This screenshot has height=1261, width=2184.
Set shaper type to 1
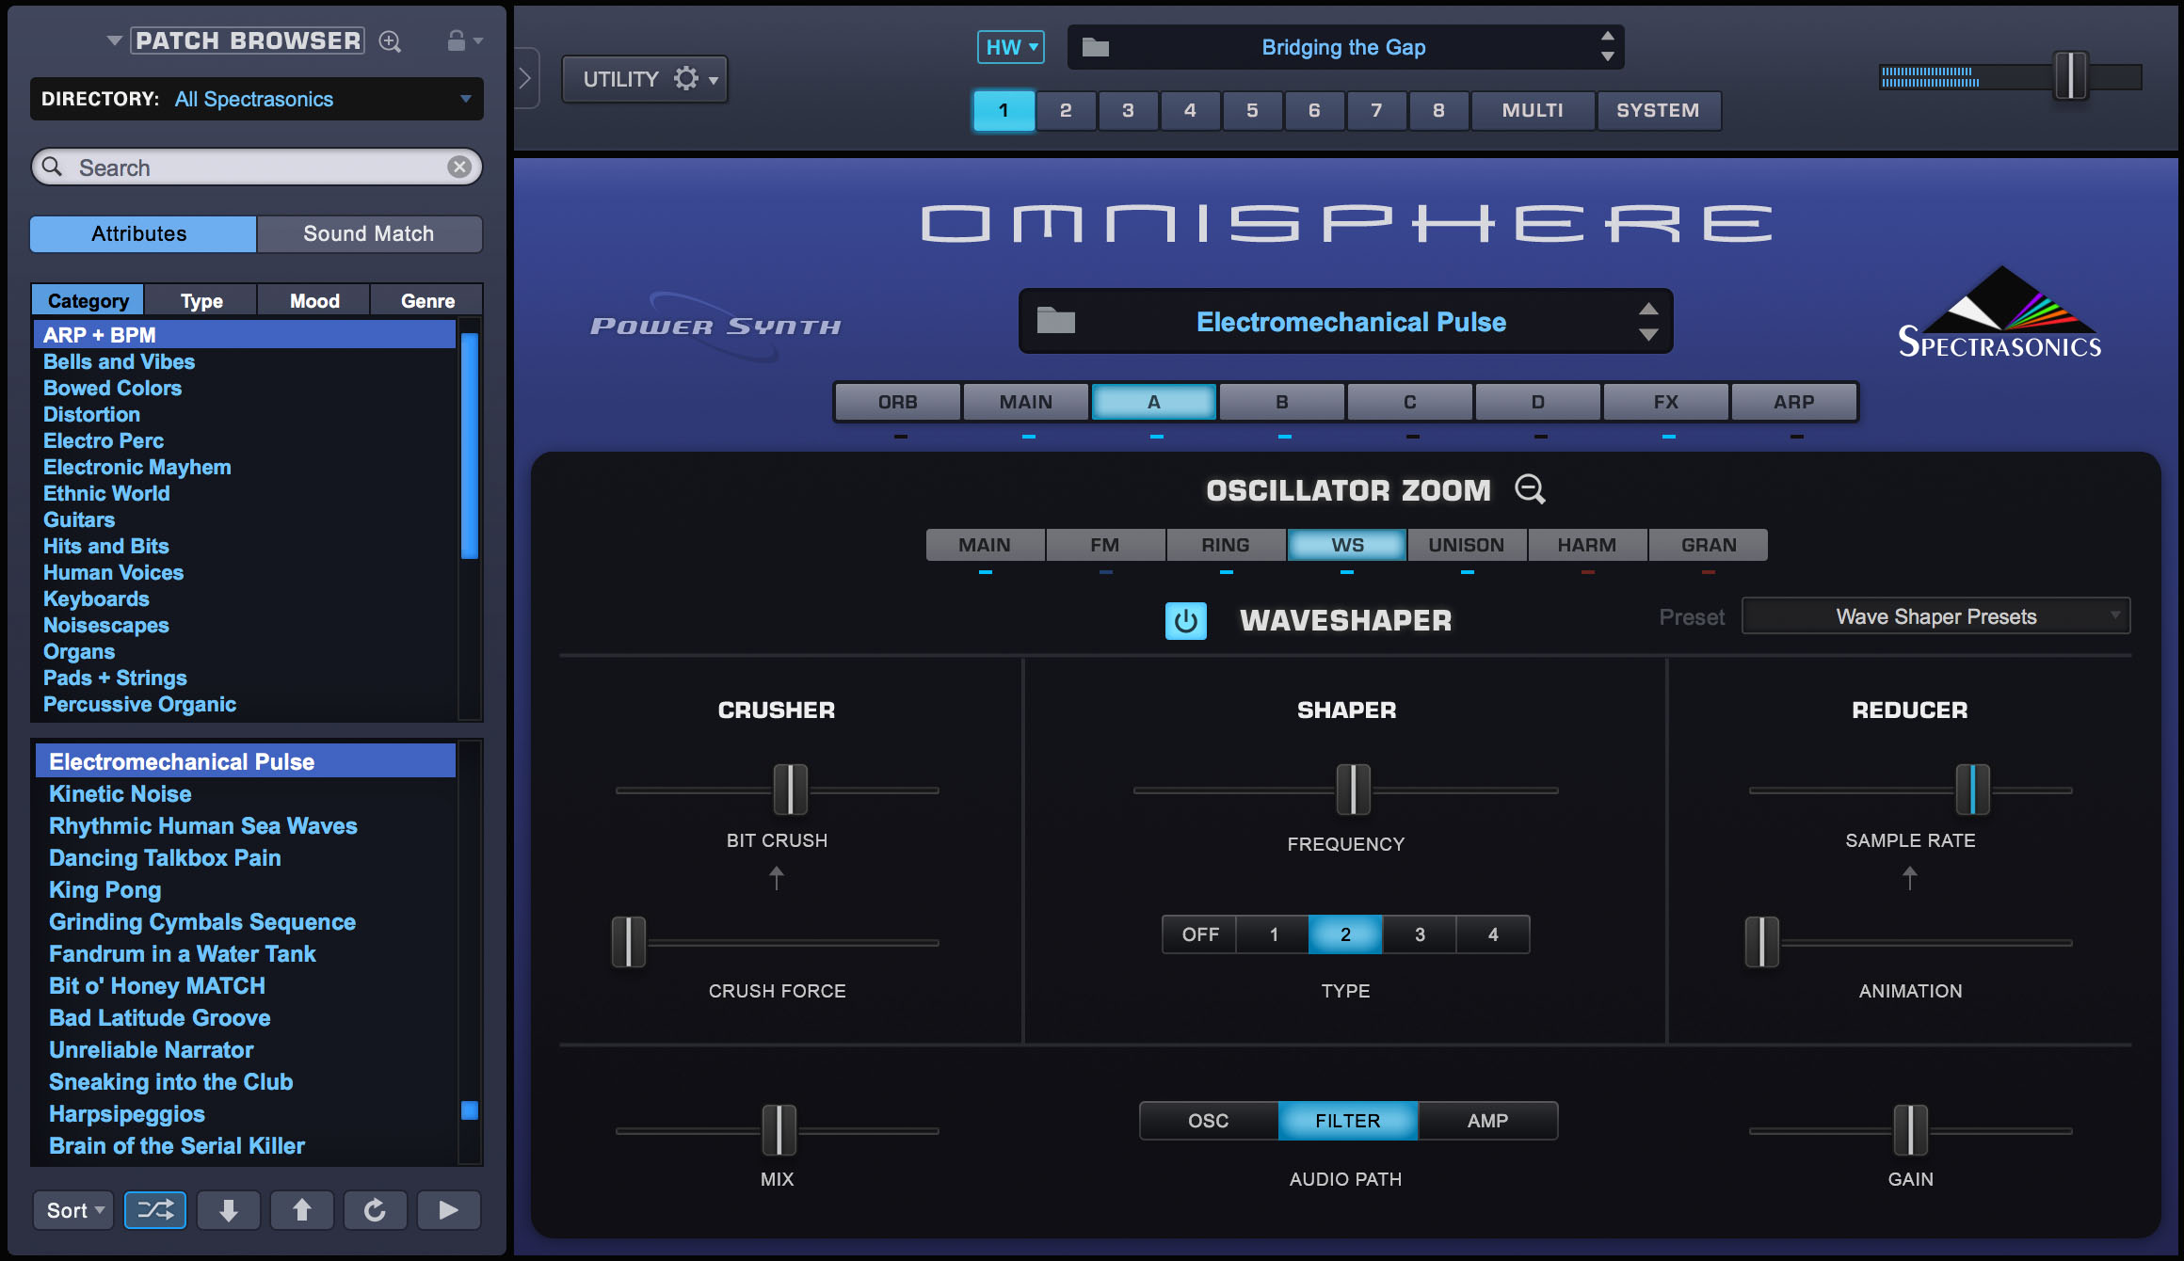click(x=1274, y=934)
